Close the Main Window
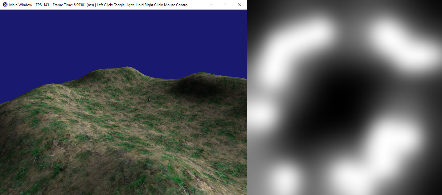This screenshot has width=442, height=195. [x=240, y=5]
